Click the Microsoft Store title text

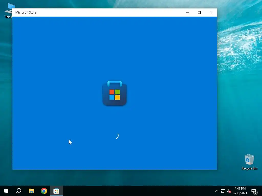pos(26,13)
